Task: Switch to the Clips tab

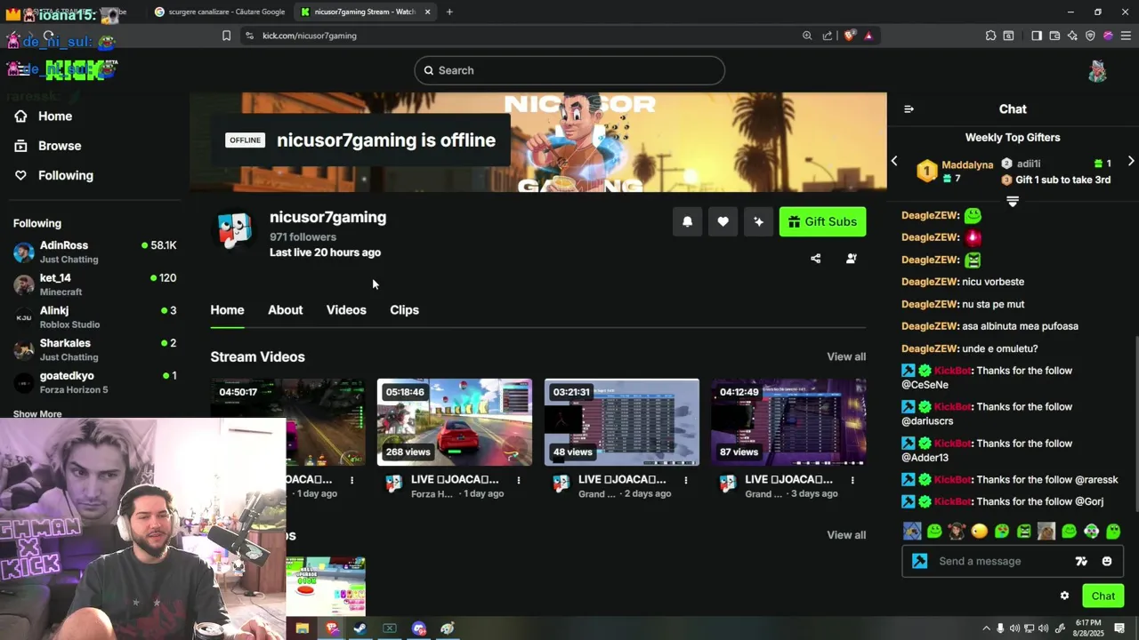Action: point(404,310)
